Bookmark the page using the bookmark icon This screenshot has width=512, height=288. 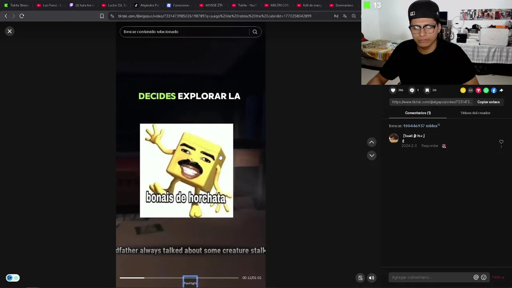(x=102, y=16)
